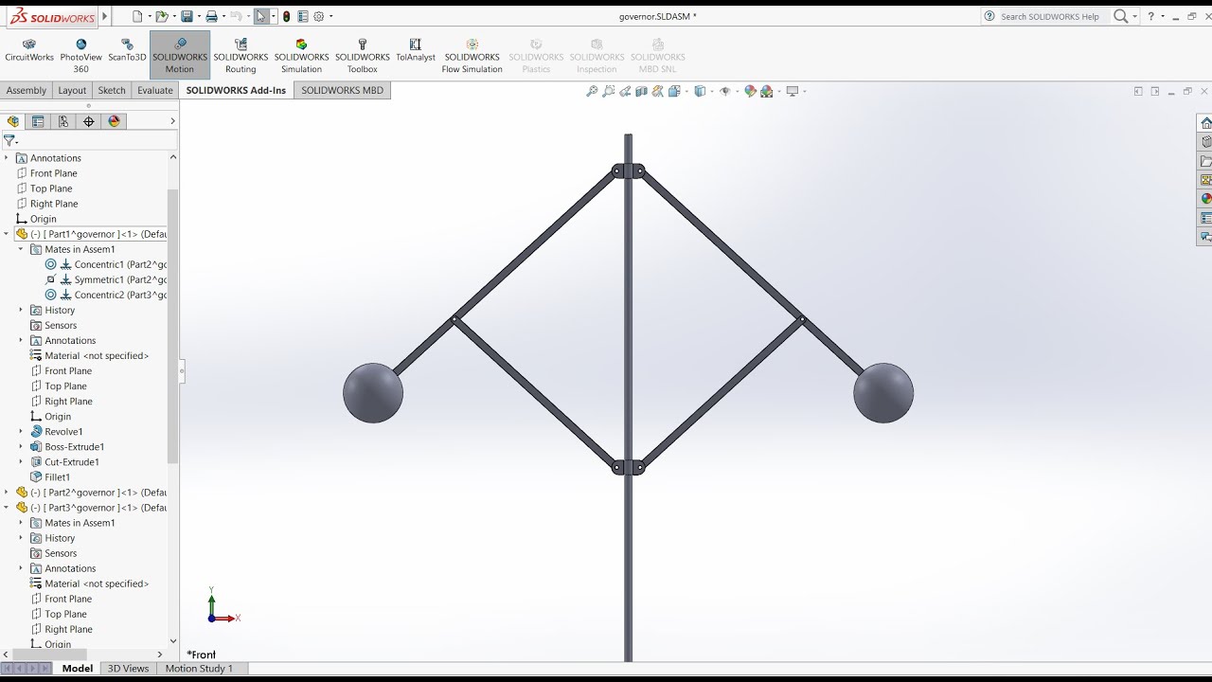1212x682 pixels.
Task: Toggle the TolAnalyst add-in
Action: (x=416, y=51)
